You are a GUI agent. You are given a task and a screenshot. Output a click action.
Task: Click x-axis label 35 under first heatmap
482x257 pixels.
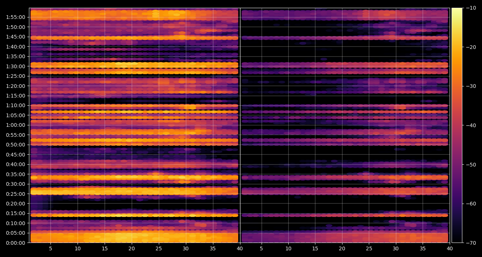pyautogui.click(x=213, y=248)
